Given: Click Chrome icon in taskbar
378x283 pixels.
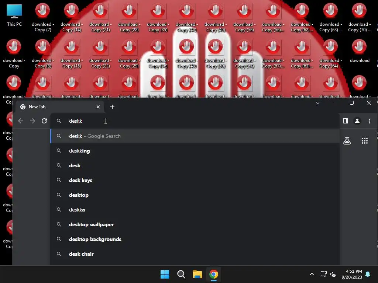Looking at the screenshot, I should [214, 274].
